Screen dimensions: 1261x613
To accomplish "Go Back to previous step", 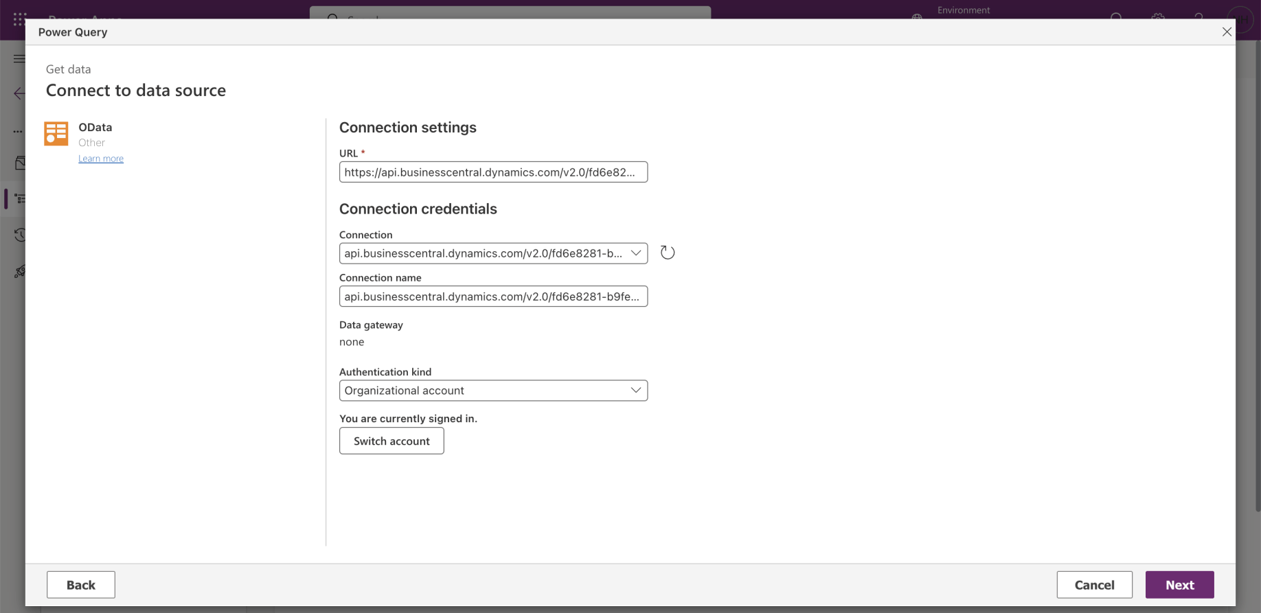I will (x=81, y=585).
